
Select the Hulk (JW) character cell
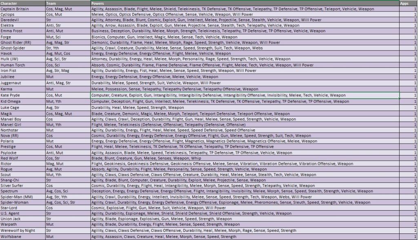click(22, 59)
